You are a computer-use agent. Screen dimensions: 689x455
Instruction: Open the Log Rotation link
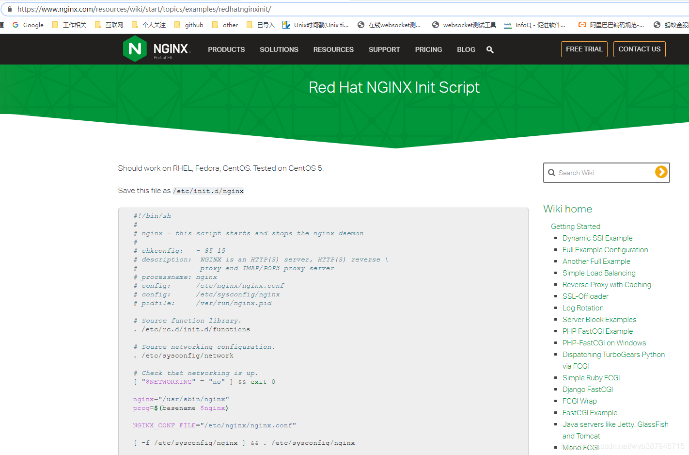[x=583, y=308]
